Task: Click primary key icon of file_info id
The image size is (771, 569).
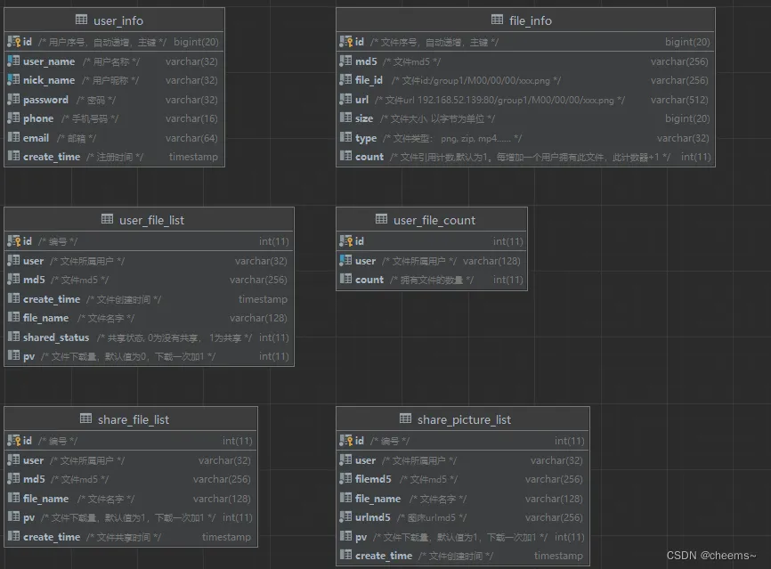Action: [345, 42]
